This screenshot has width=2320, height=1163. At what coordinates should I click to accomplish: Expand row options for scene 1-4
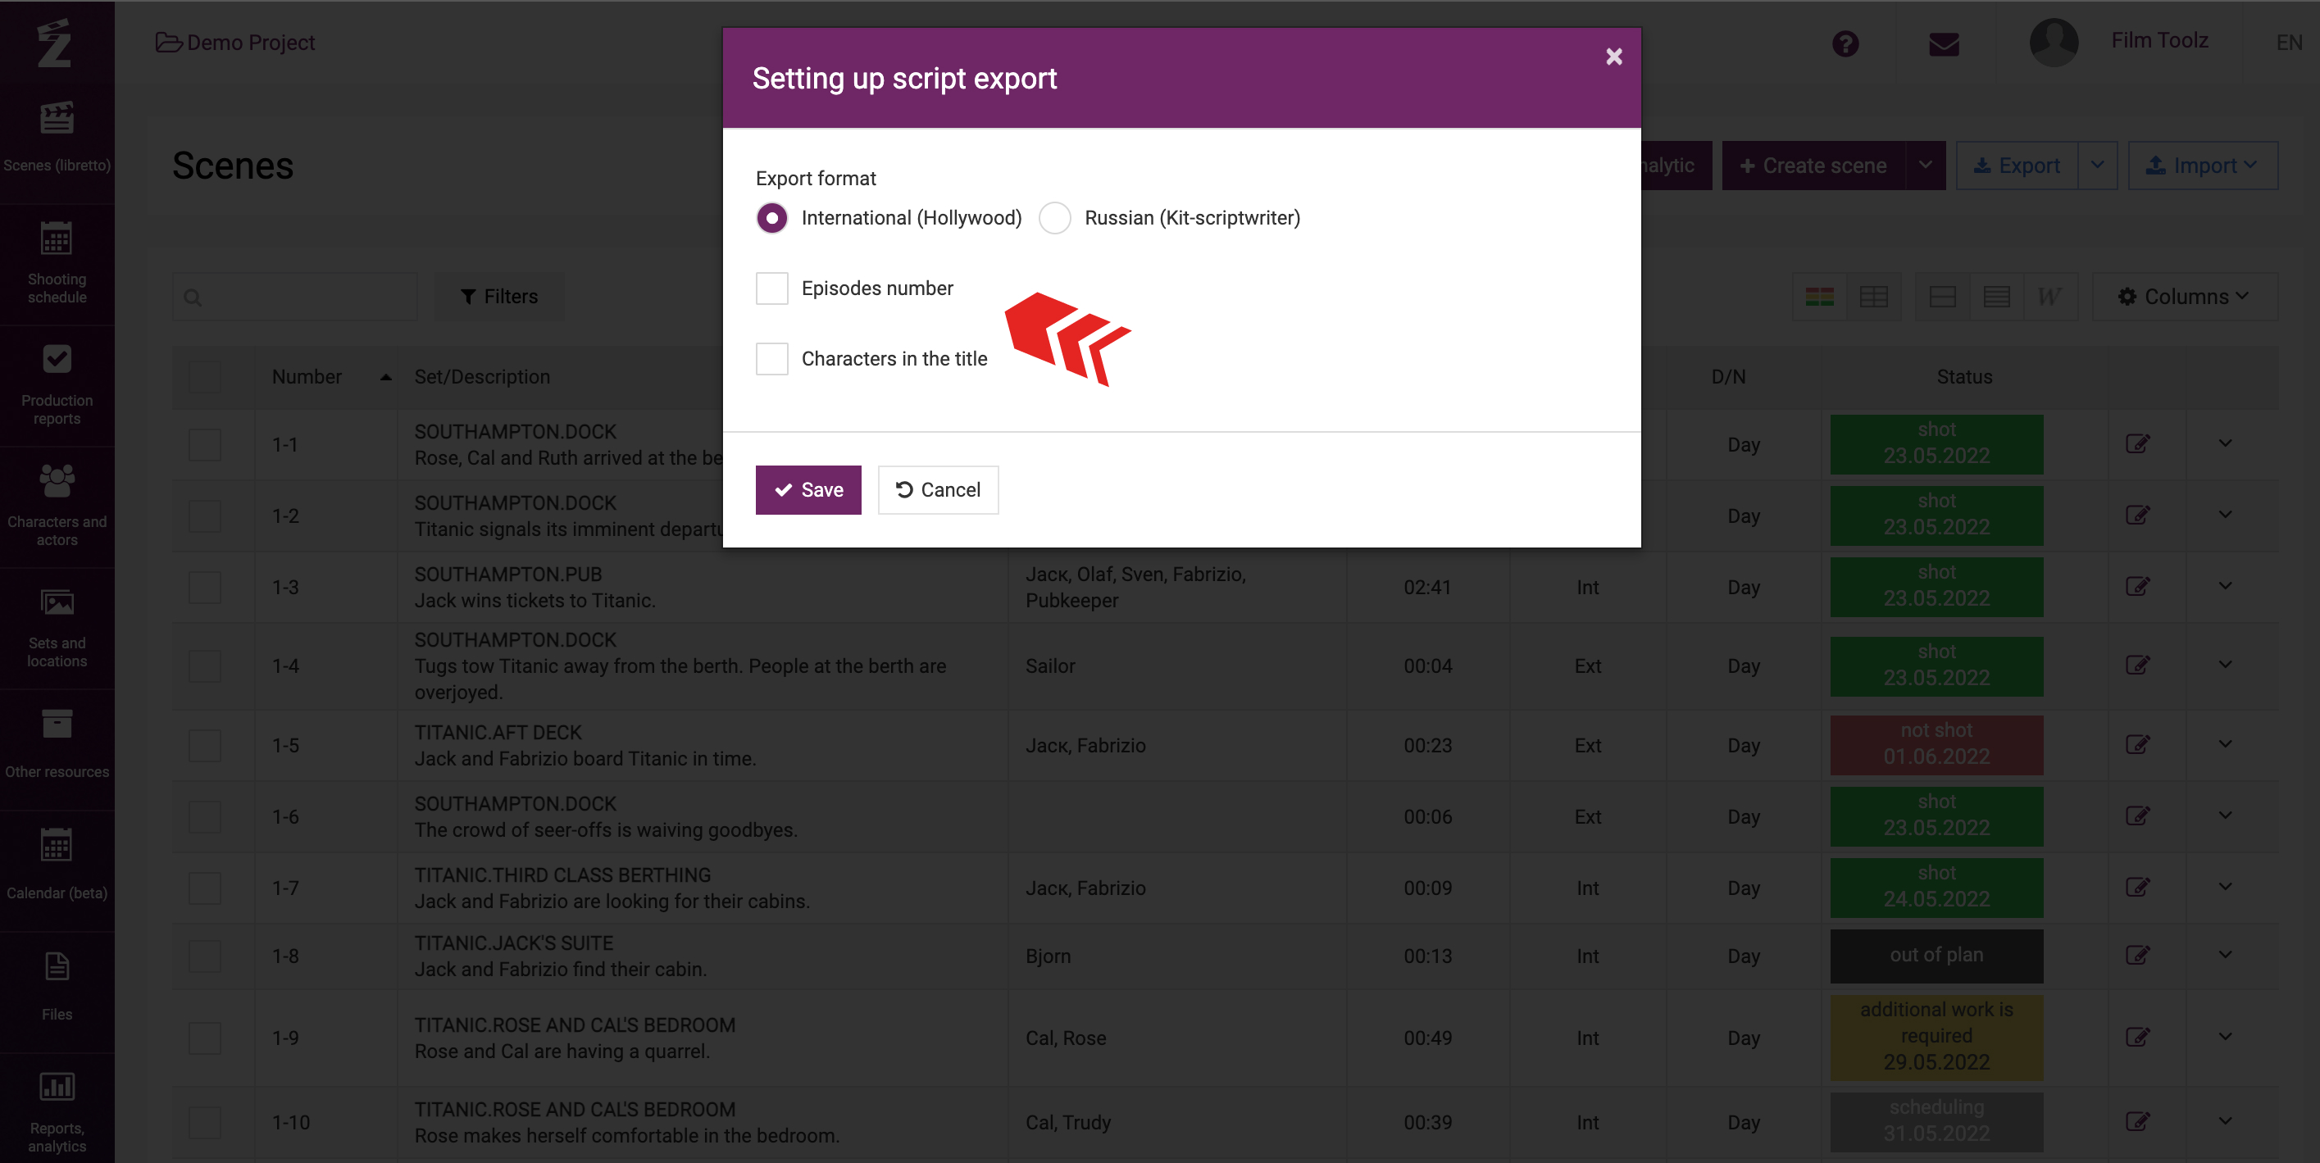(x=2225, y=666)
